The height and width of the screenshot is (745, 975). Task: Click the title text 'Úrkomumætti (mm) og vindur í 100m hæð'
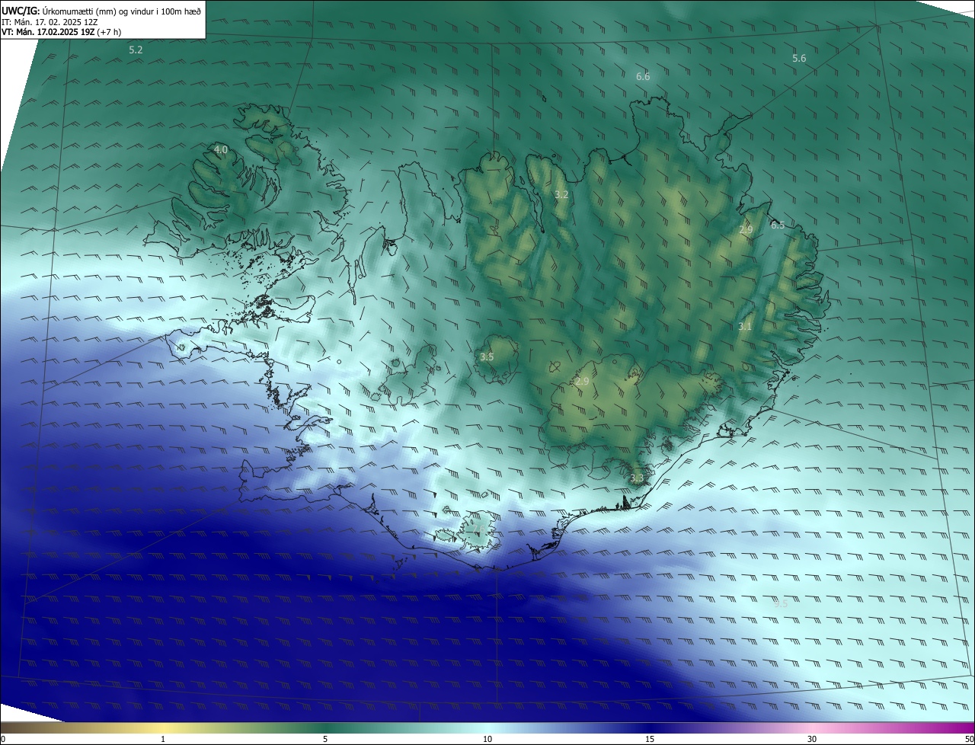tap(122, 11)
